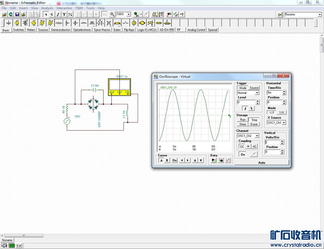Image resolution: width=324 pixels, height=249 pixels.
Task: Toggle the channel On button
Action: tap(243, 154)
